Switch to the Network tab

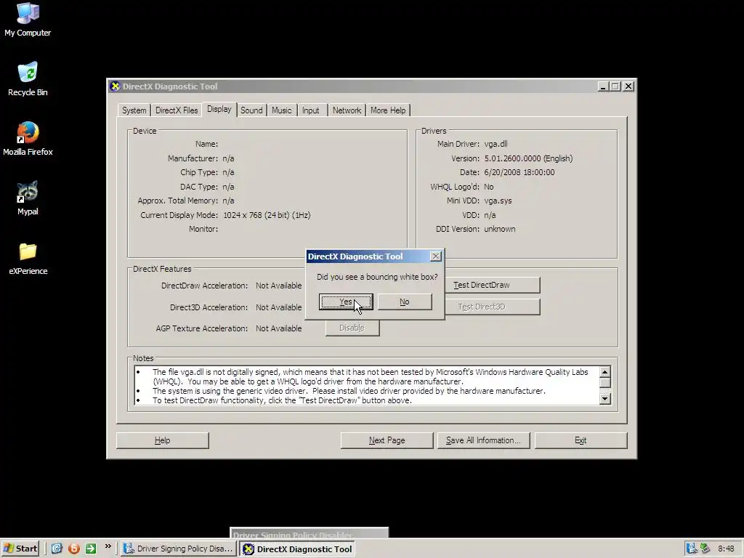[x=347, y=110]
